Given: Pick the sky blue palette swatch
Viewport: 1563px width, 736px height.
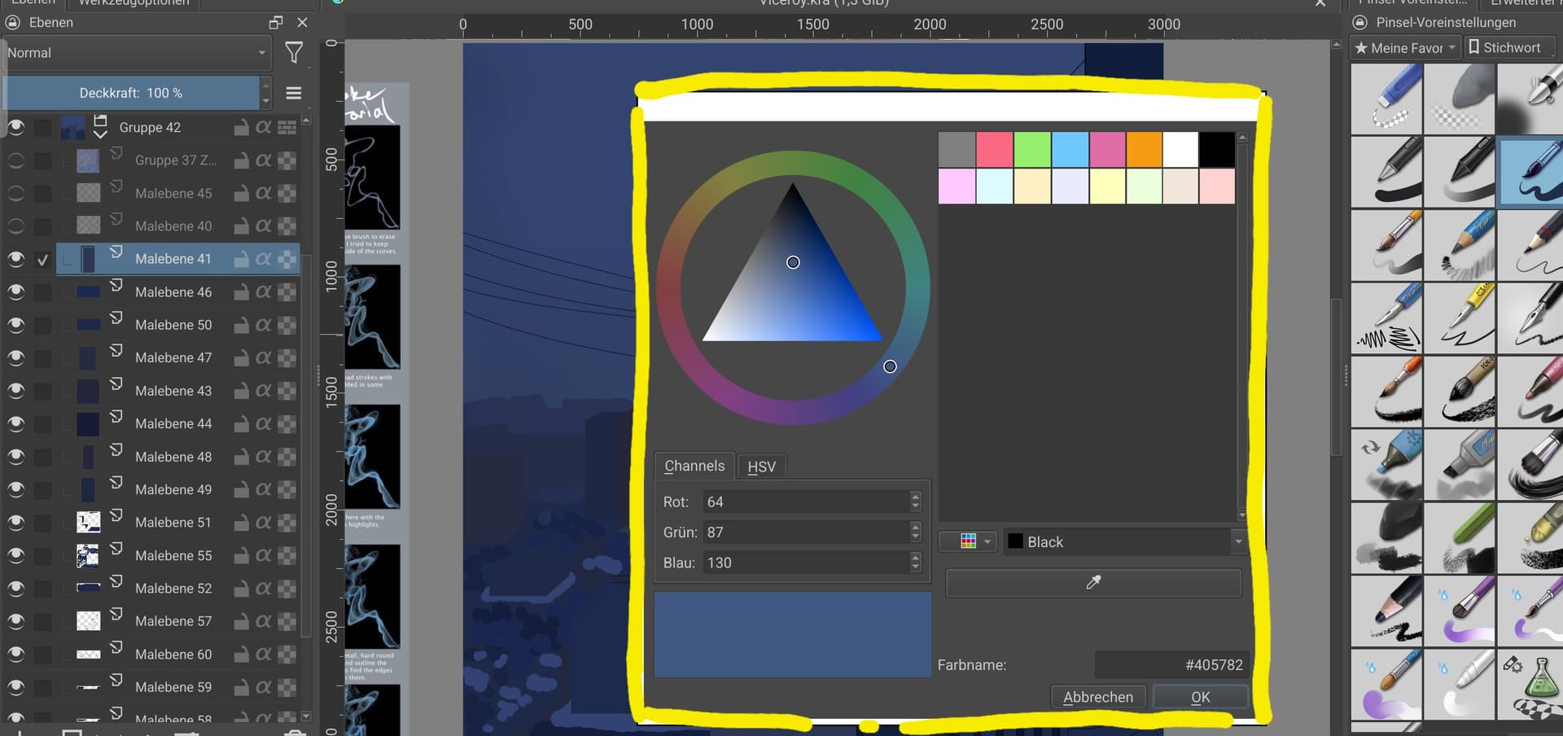Looking at the screenshot, I should (1070, 150).
